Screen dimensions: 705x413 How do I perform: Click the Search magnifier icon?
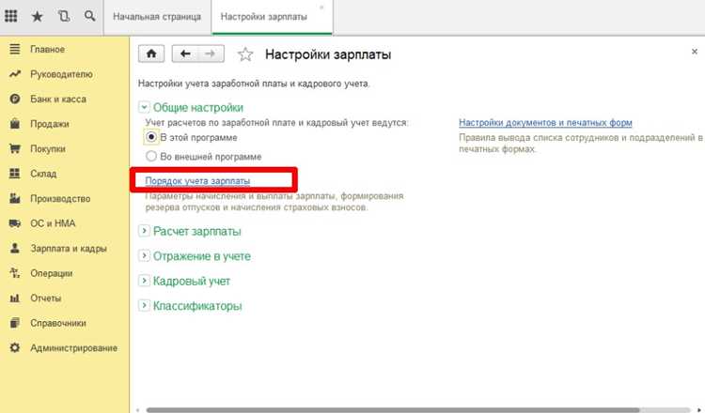tap(90, 16)
